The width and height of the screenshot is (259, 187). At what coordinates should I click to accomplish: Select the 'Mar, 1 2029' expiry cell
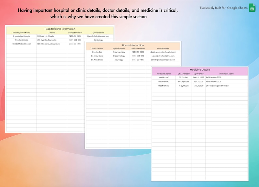pyautogui.click(x=199, y=86)
